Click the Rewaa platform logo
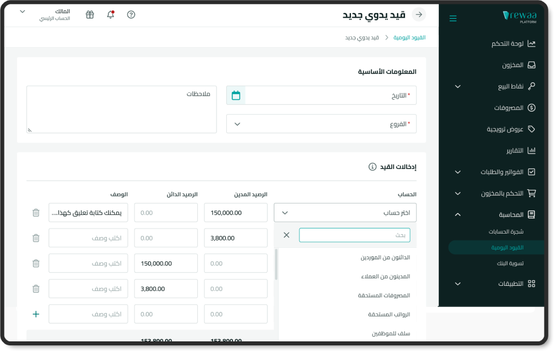The width and height of the screenshot is (554, 351). 519,16
